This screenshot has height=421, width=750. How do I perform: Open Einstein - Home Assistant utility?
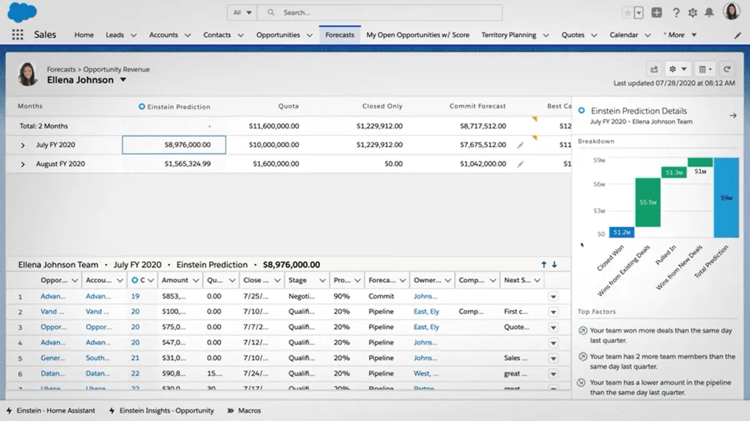[51, 410]
